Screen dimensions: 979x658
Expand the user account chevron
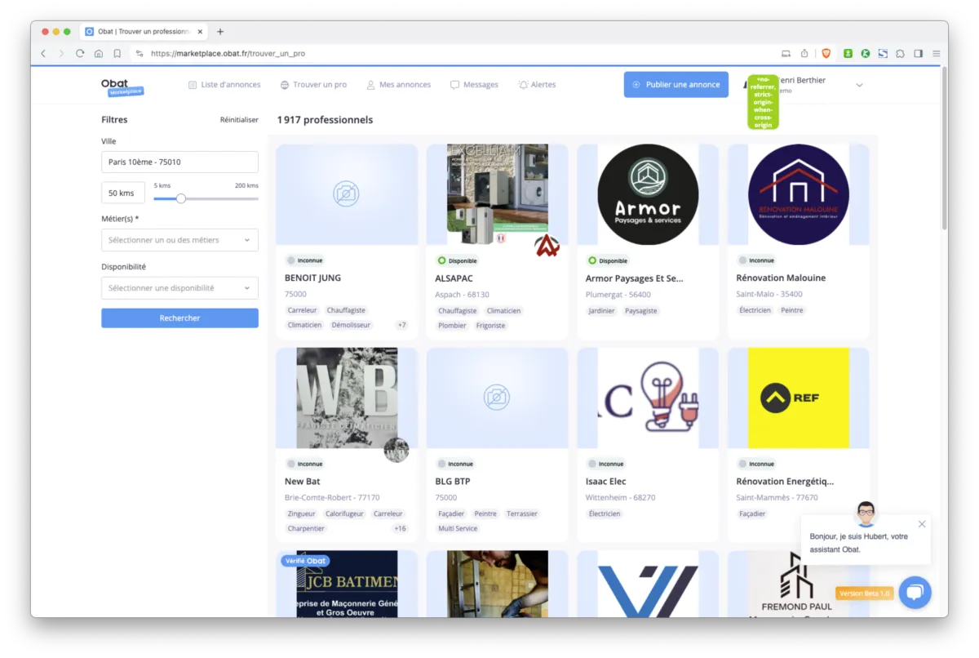pyautogui.click(x=859, y=85)
